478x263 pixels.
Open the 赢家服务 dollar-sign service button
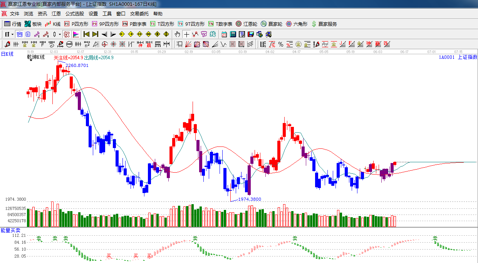pos(324,24)
